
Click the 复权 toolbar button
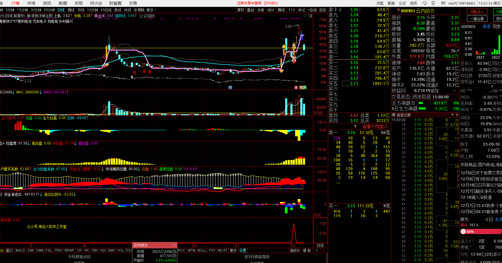tap(241, 10)
